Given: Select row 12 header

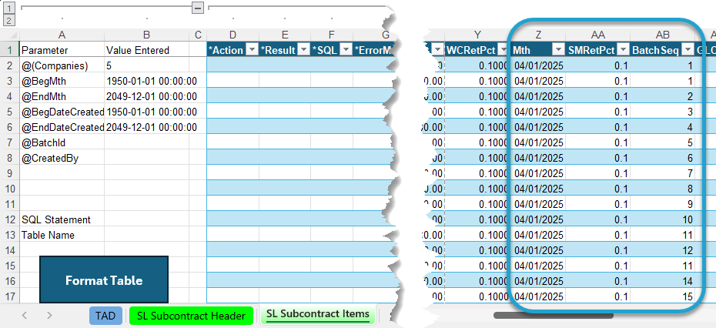Looking at the screenshot, I should (9, 219).
